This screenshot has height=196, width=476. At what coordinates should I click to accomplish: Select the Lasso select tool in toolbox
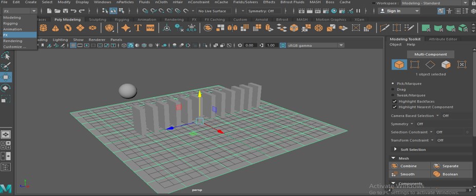(x=6, y=55)
